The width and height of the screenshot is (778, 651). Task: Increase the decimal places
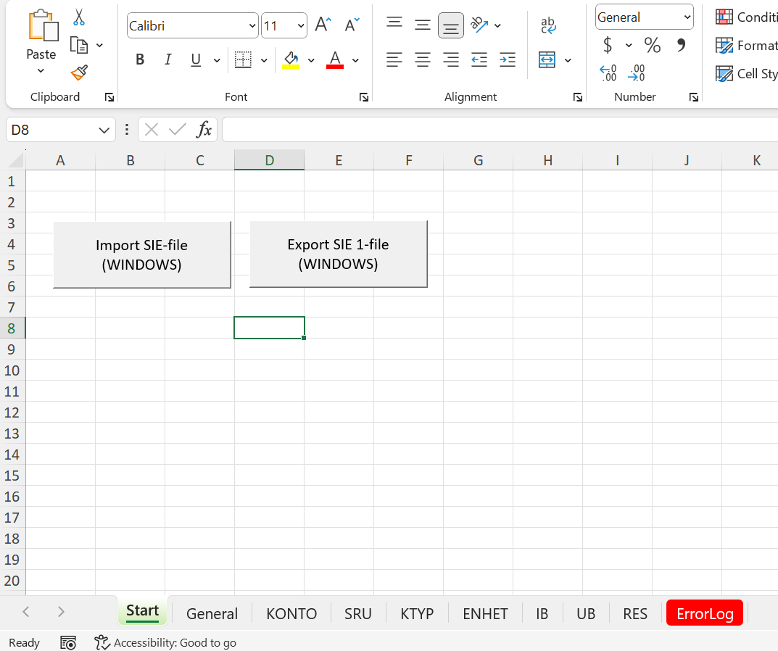click(608, 72)
